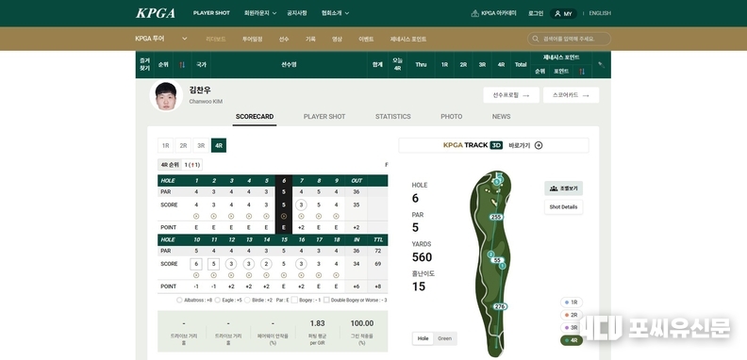Open the MY account user icon
Image resolution: width=747 pixels, height=360 pixels.
[557, 14]
